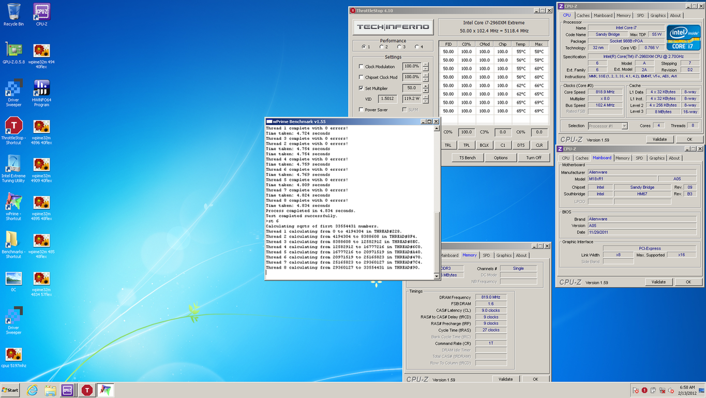Open the wpime32m 485 48flex image
Screen dimensions: 706x398
(41, 245)
